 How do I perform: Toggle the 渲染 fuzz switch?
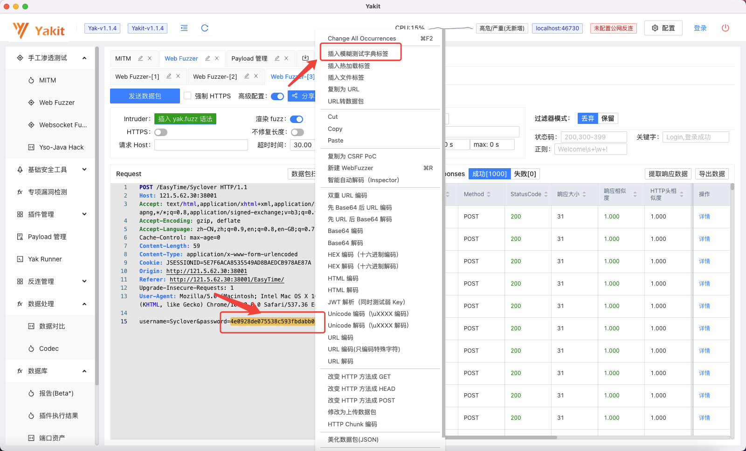[x=297, y=119]
